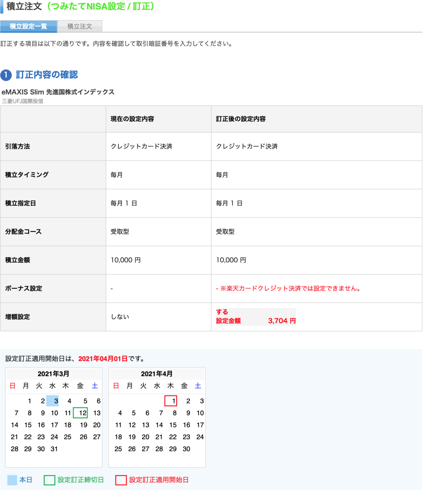This screenshot has width=425, height=490.
Task: Click today's highlighted date, March 3
Action: [x=55, y=401]
